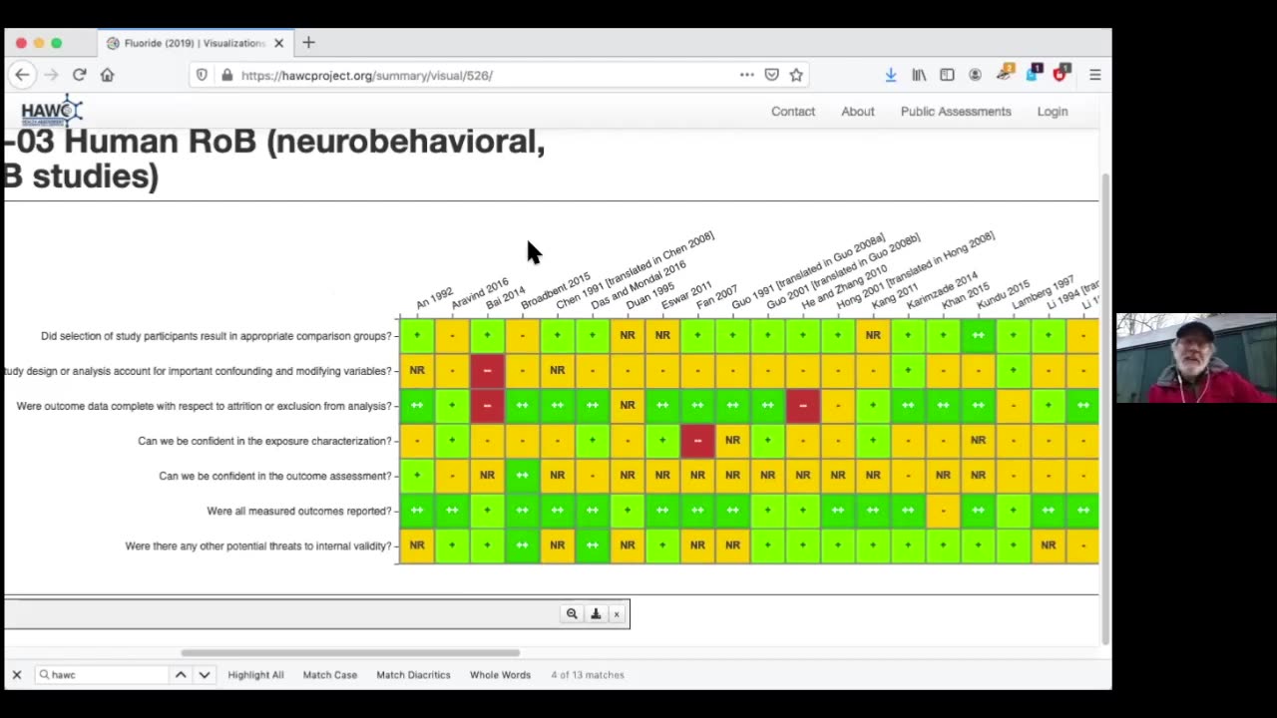Click the page vertical scrollbar
This screenshot has width=1277, height=718.
(x=1104, y=409)
